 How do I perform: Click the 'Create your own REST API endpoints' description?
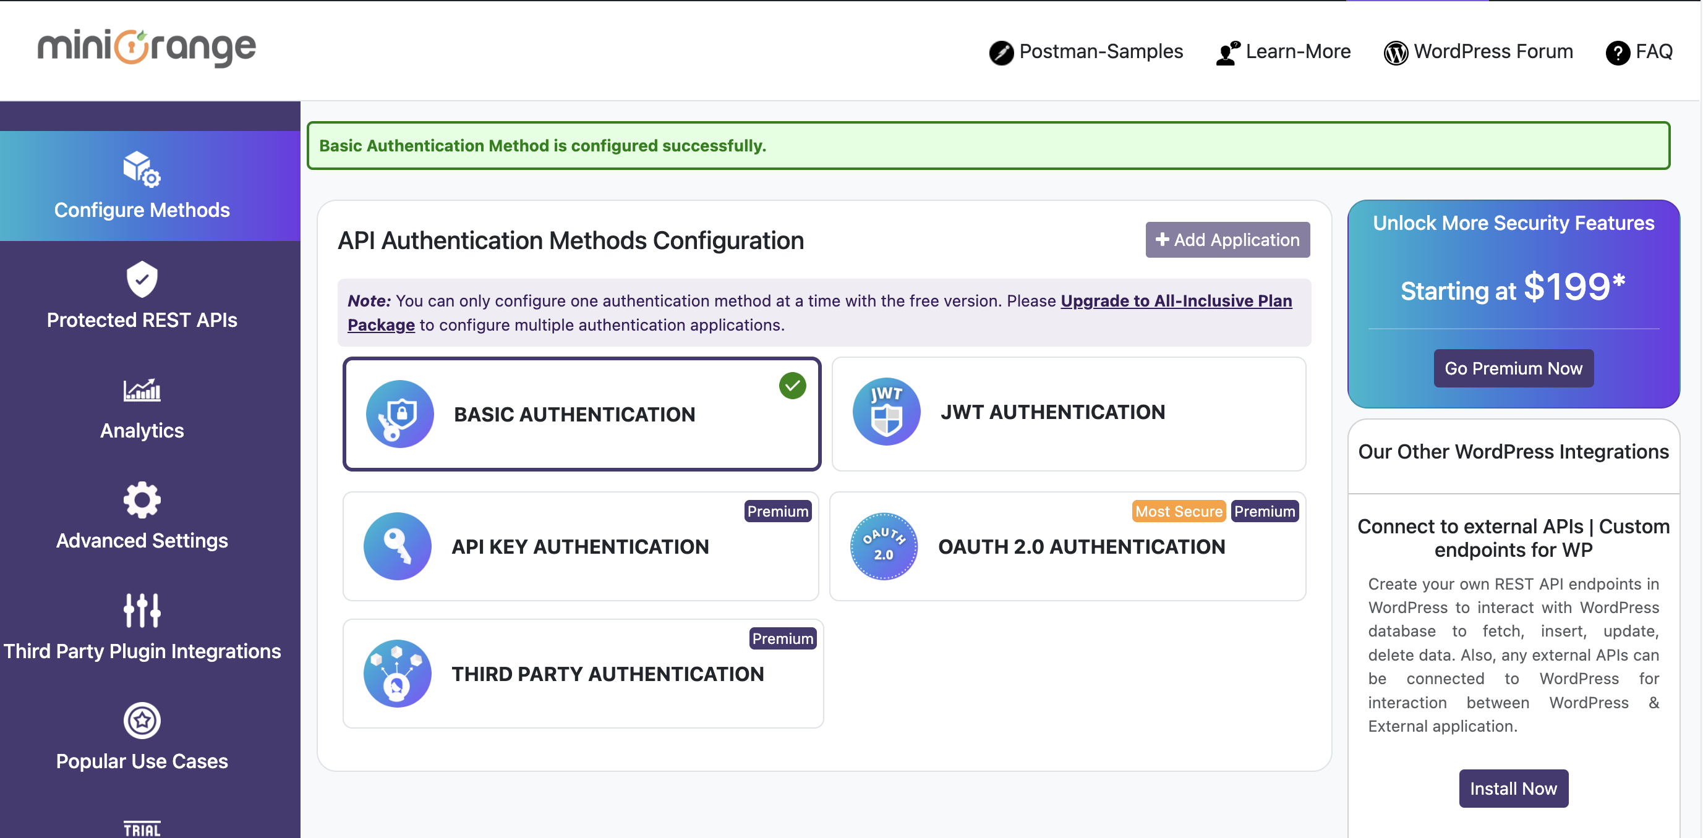point(1513,655)
